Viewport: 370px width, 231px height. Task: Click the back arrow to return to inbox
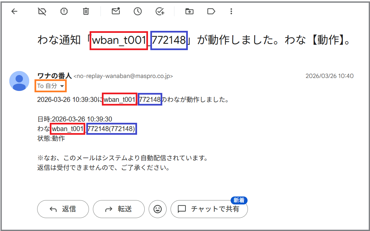(x=13, y=11)
